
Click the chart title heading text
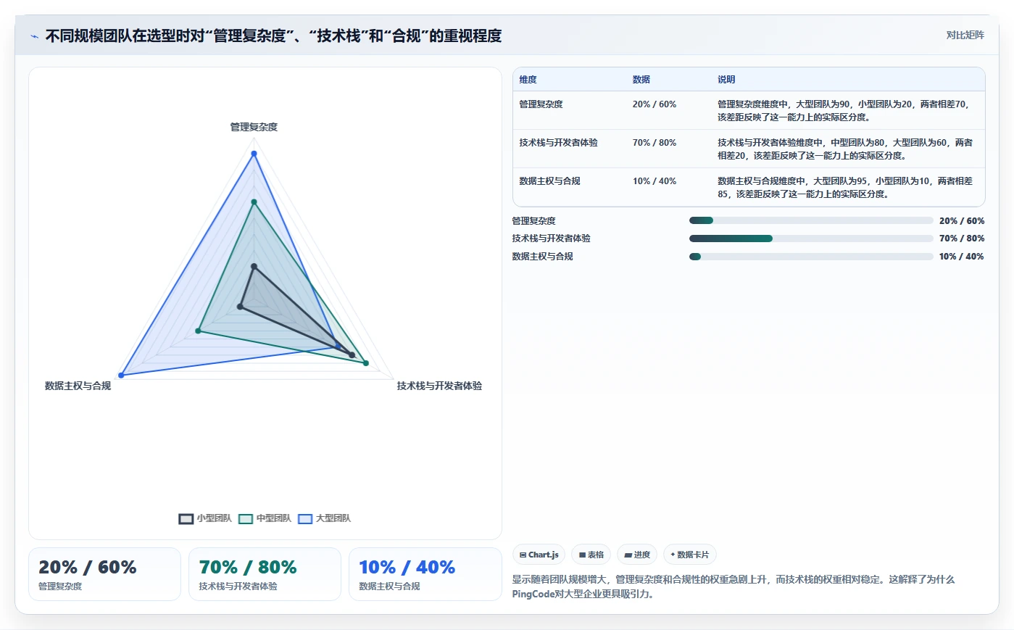[273, 36]
